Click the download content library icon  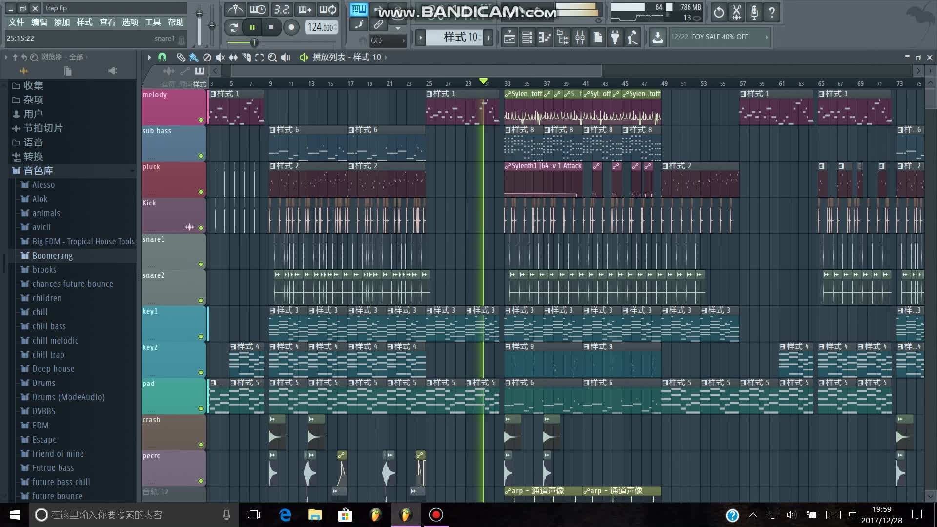tap(657, 38)
